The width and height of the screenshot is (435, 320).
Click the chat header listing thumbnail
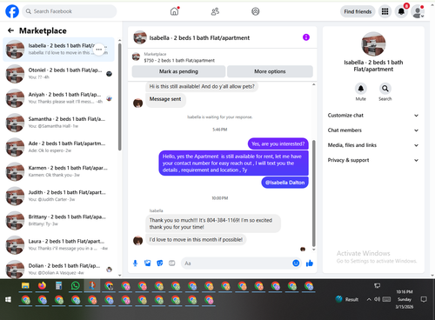coord(140,37)
